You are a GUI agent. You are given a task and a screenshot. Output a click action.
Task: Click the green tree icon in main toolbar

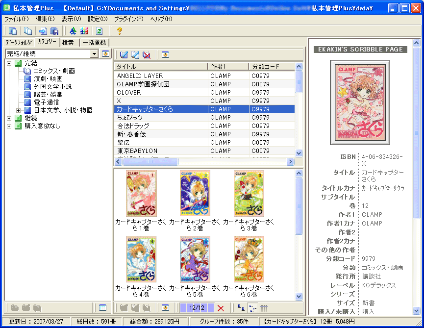(73, 31)
